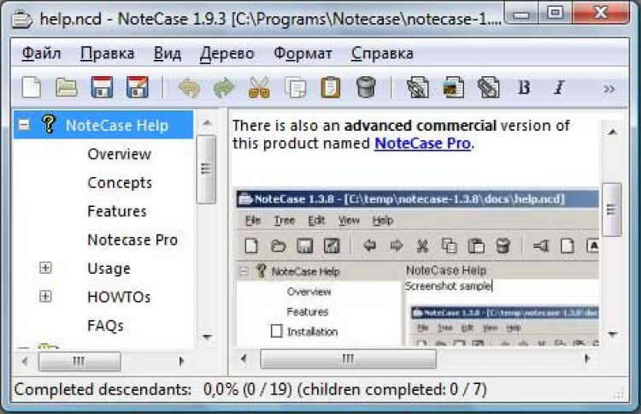Viewport: 641px width, 414px height.
Task: Select the HOWTOs node
Action: click(x=119, y=297)
